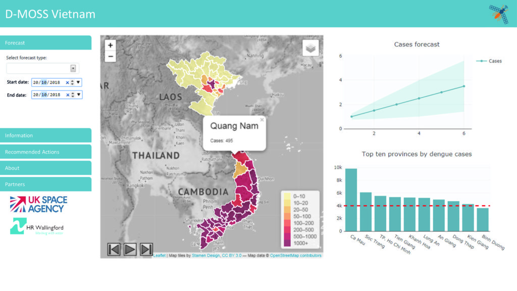Screen dimensions: 517x291
Task: Open the Start date calendar picker
Action: [78, 82]
